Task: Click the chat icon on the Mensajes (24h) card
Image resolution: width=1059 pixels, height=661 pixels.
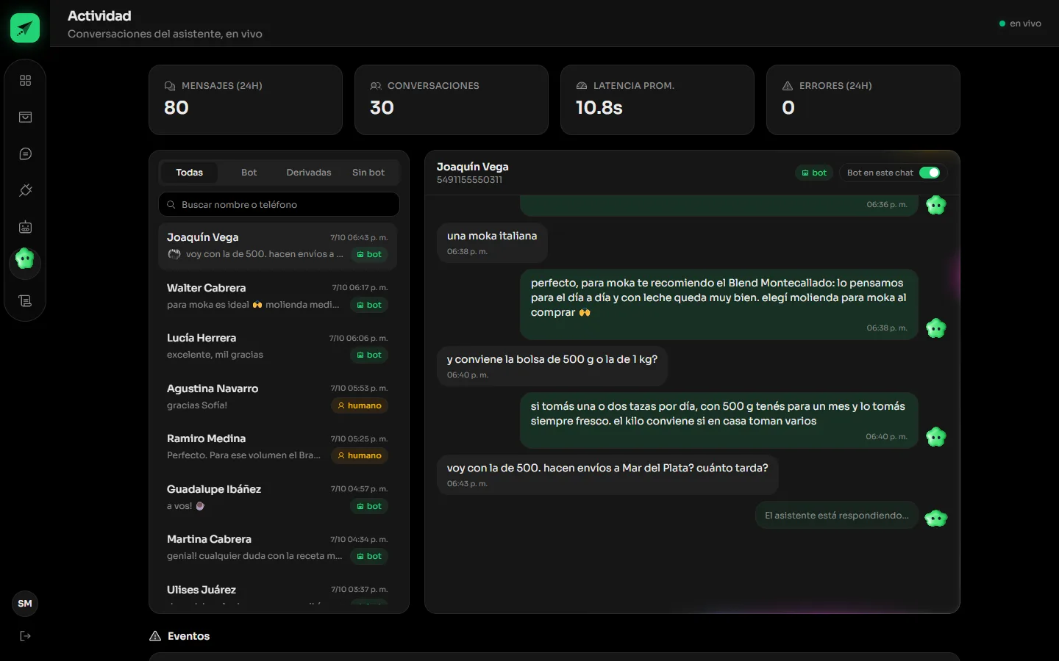Action: click(170, 86)
